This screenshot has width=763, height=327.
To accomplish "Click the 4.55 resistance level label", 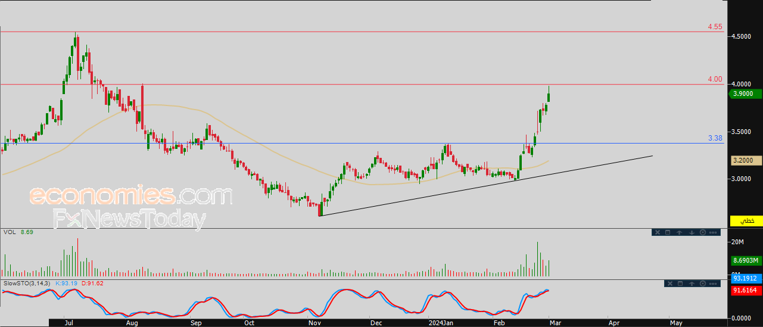I will (715, 27).
